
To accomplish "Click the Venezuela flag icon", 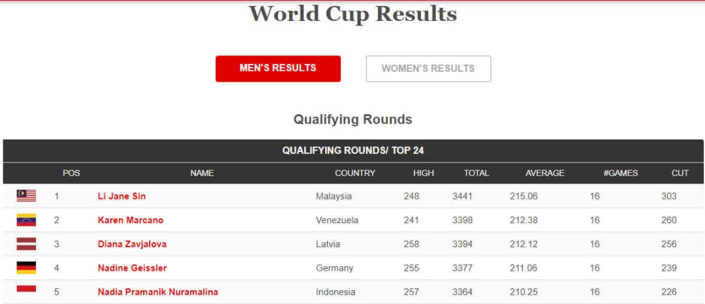I will [26, 220].
